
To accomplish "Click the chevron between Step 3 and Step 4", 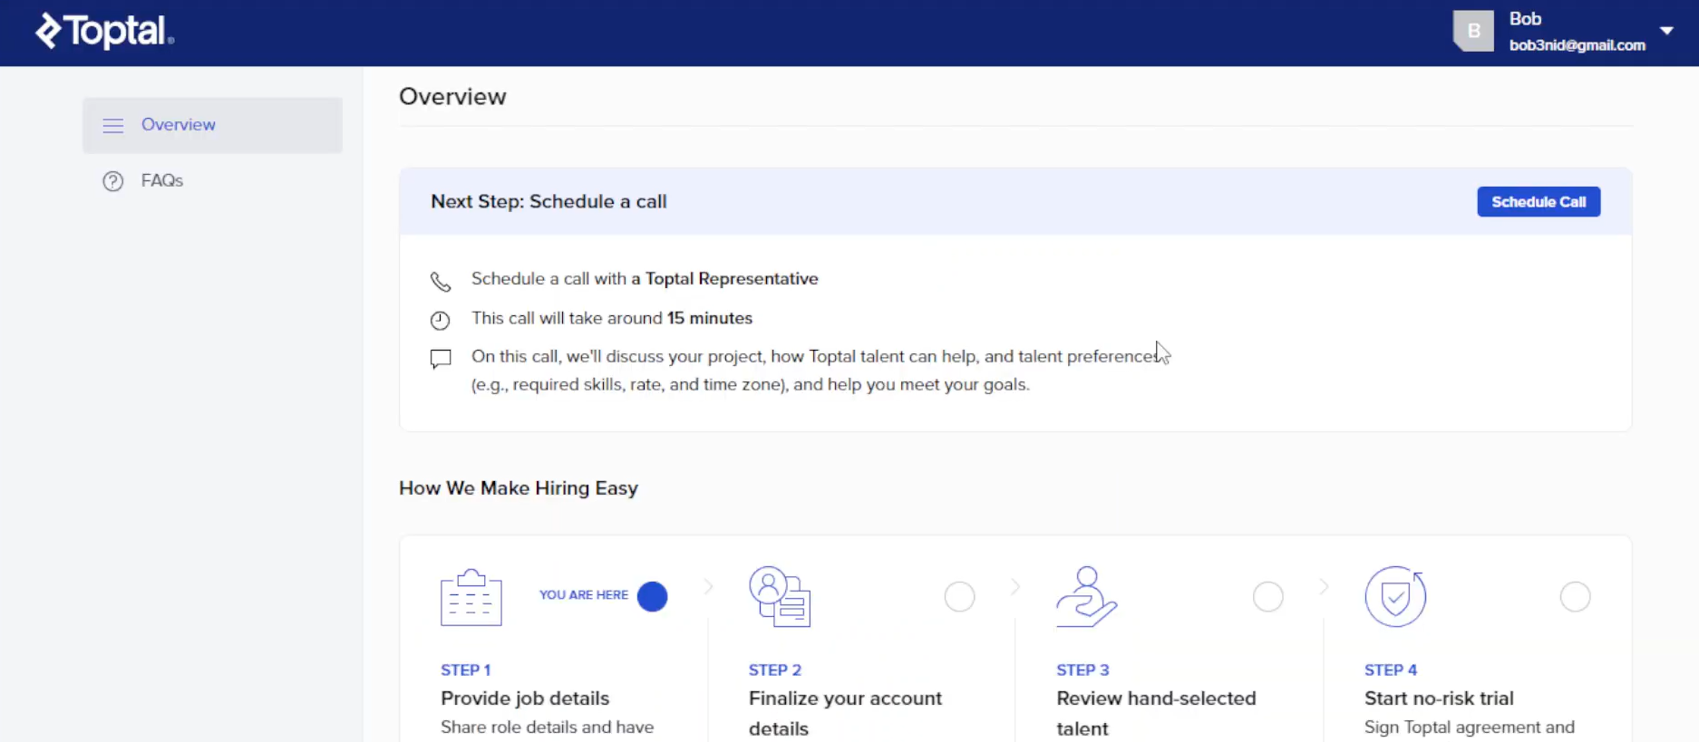I will tap(1325, 587).
